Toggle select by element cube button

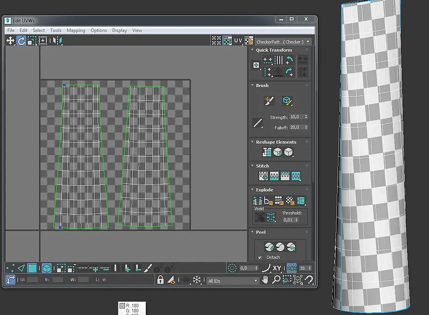click(47, 268)
